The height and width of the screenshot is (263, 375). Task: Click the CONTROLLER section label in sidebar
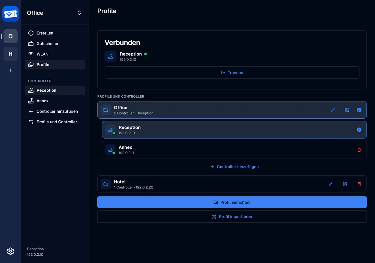click(40, 81)
